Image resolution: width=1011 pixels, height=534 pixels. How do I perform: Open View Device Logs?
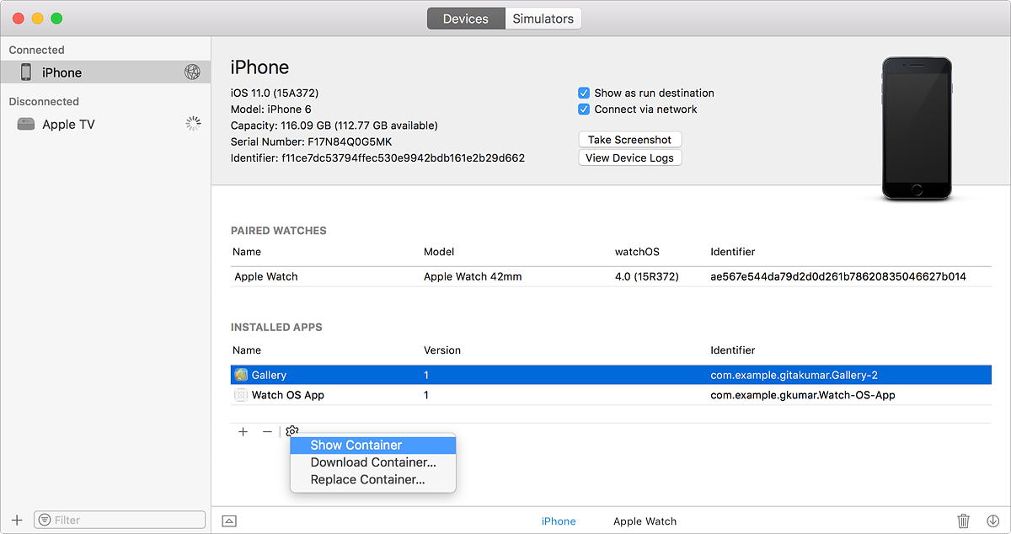click(x=630, y=158)
